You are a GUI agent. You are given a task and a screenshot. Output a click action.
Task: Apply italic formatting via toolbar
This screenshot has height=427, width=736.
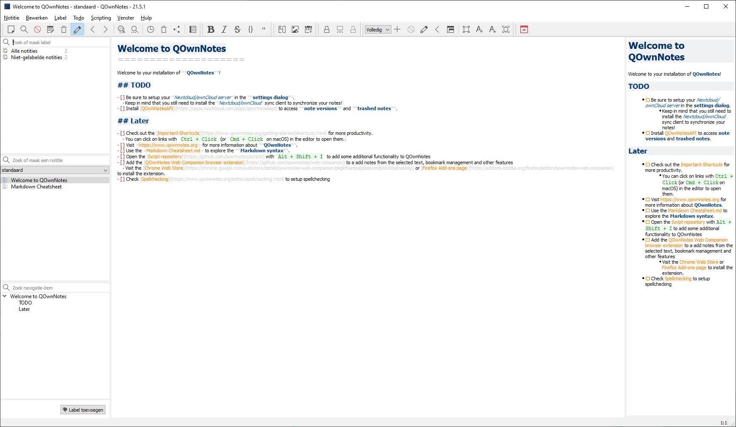click(224, 29)
